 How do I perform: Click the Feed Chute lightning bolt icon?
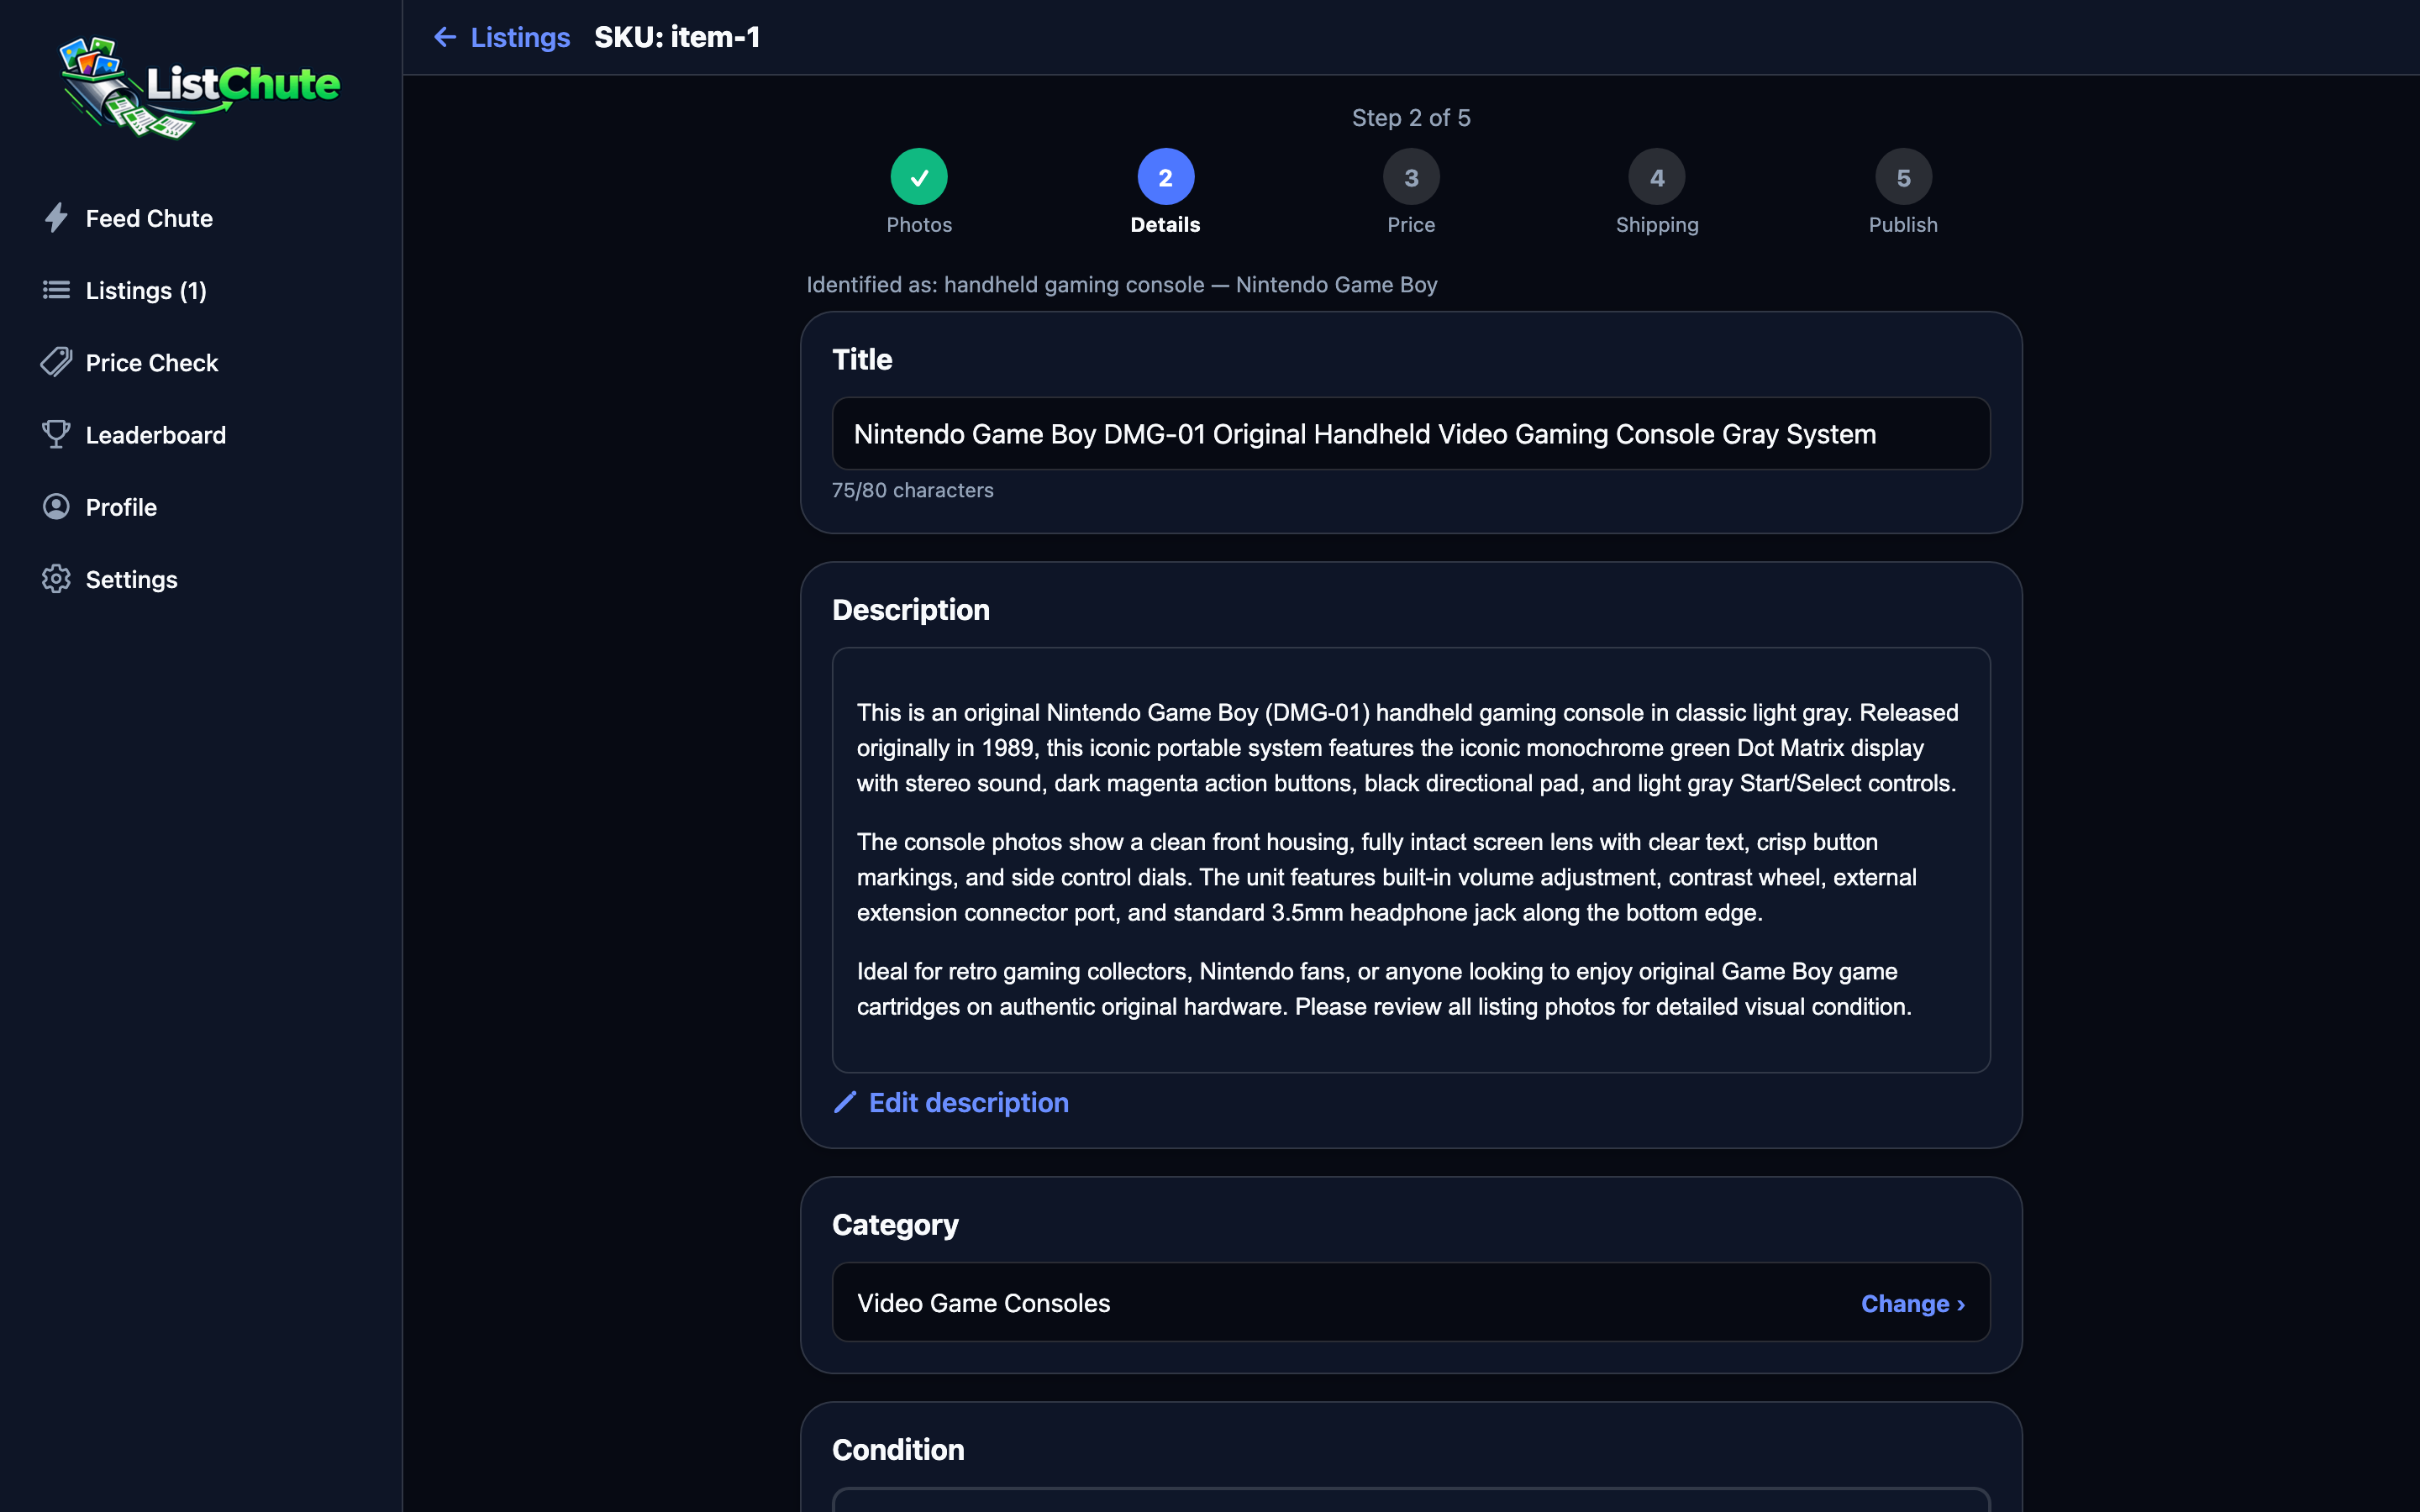(56, 218)
